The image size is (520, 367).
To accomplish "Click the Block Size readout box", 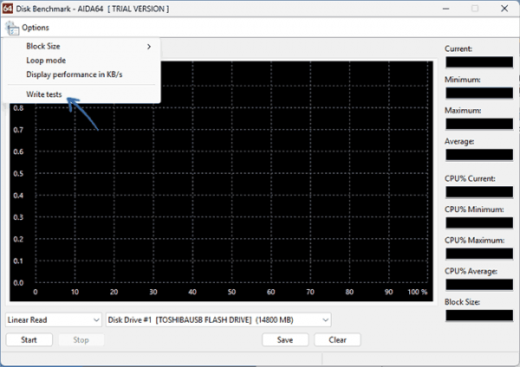I will pos(479,315).
